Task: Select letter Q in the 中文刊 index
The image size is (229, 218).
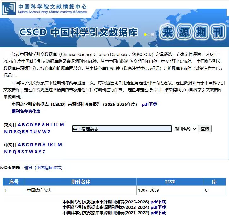Action: 15,152
